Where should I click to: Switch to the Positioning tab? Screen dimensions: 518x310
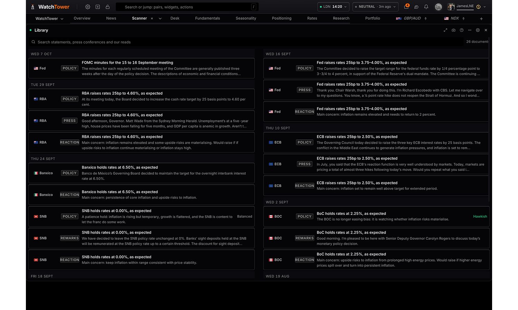coord(282,19)
